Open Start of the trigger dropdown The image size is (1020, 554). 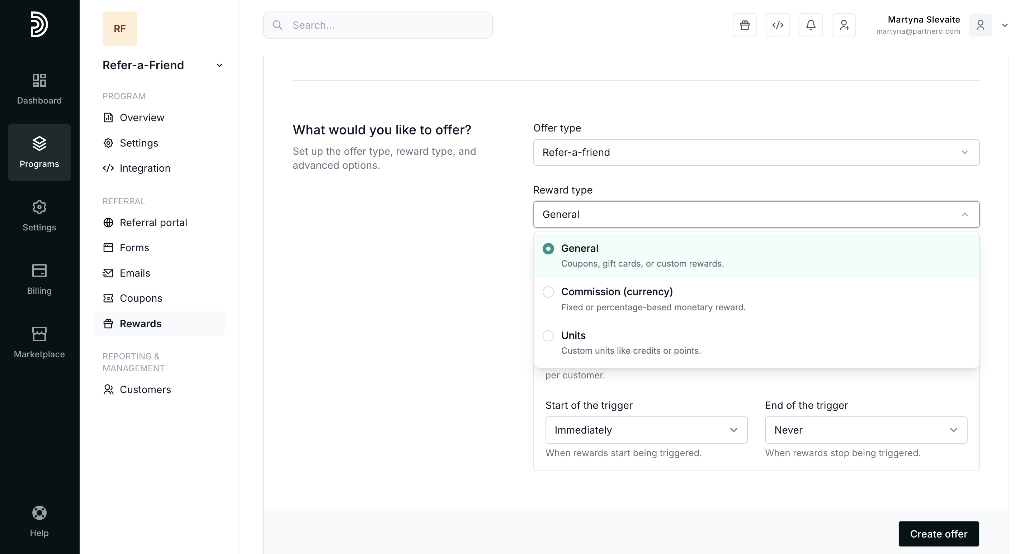tap(646, 430)
